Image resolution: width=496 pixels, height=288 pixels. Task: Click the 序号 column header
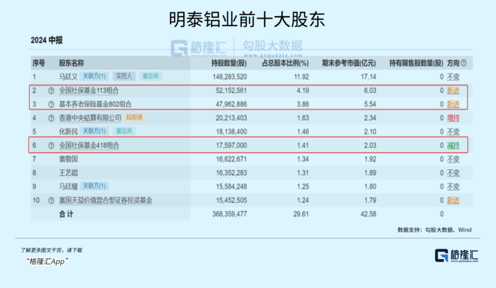tap(39, 63)
